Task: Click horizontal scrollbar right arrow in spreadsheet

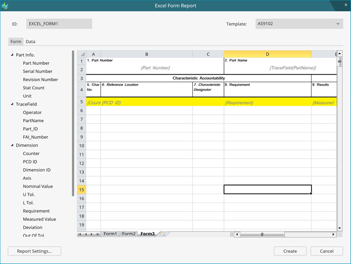Action: (x=333, y=235)
